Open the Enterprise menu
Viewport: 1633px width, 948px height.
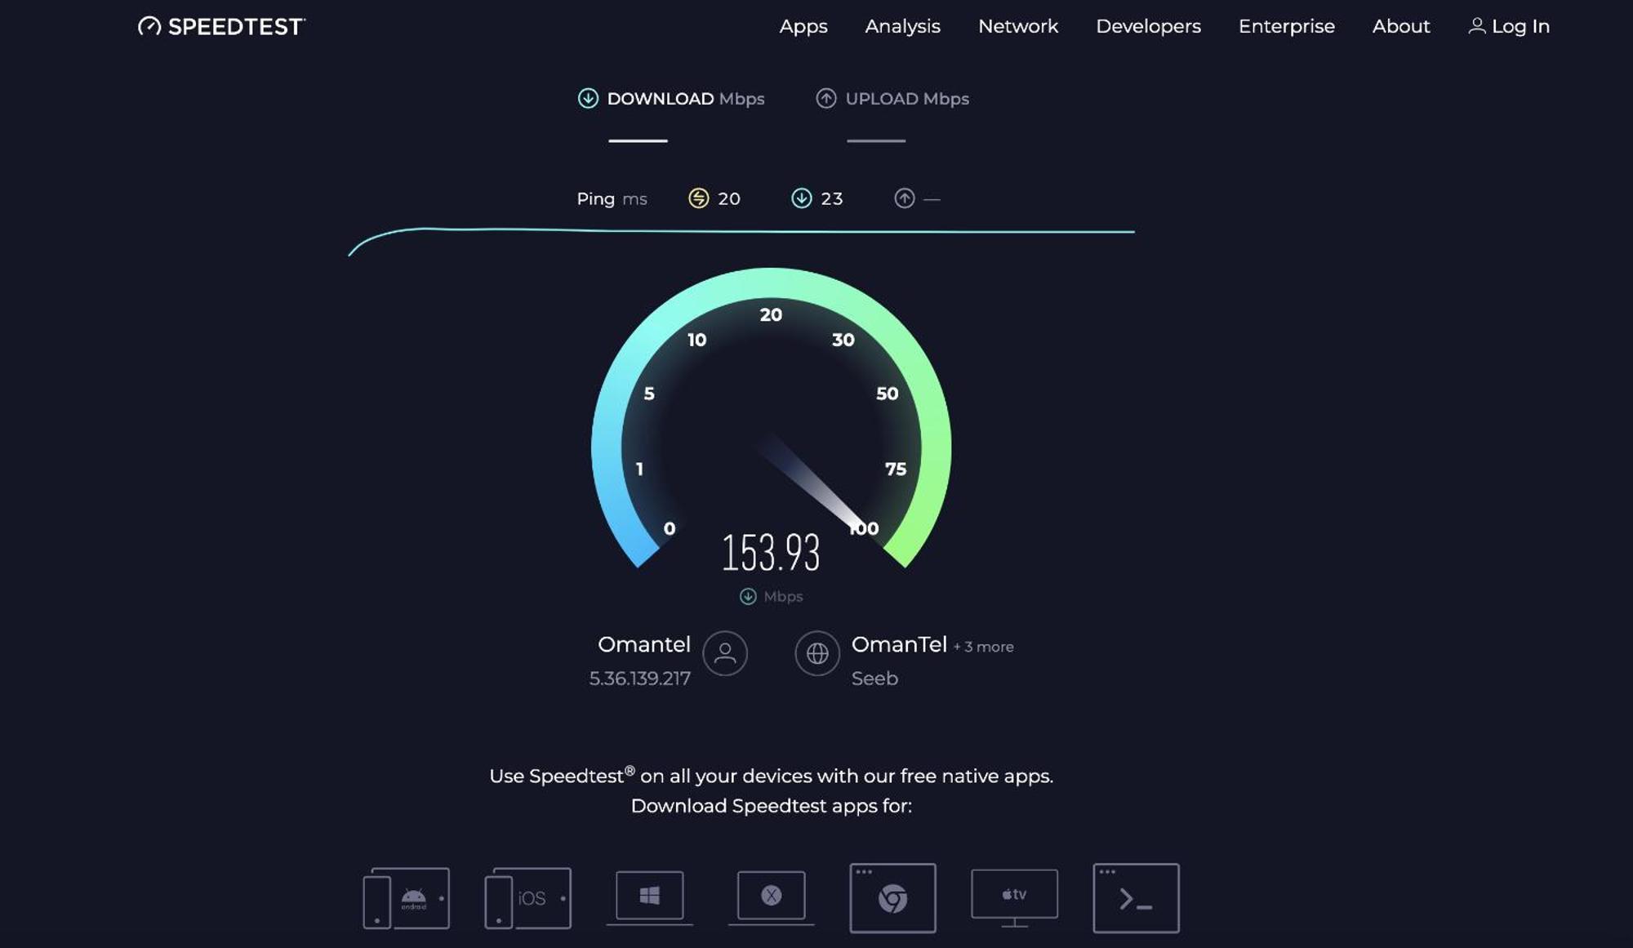[x=1287, y=27]
